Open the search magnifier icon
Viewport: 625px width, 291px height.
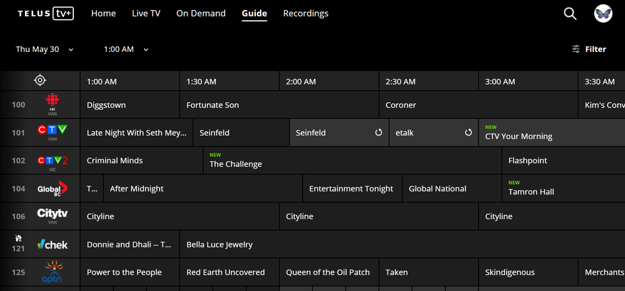click(570, 14)
